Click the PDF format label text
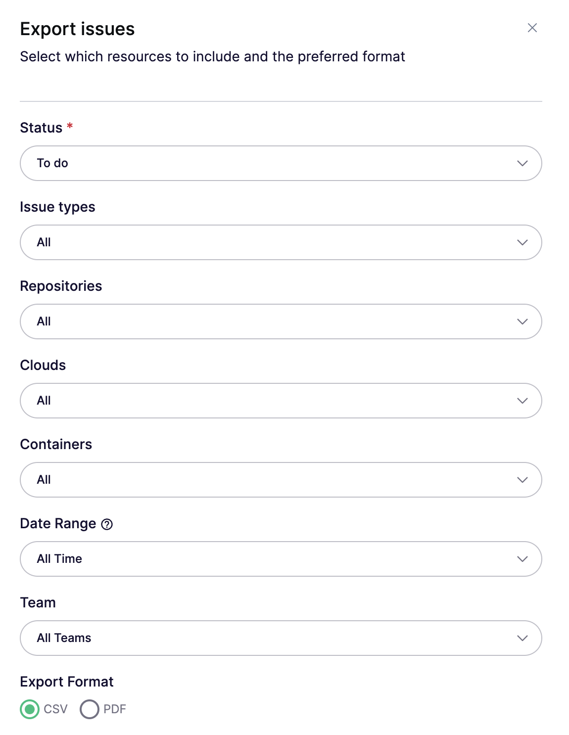Screen dimensions: 569x735 [x=115, y=709]
